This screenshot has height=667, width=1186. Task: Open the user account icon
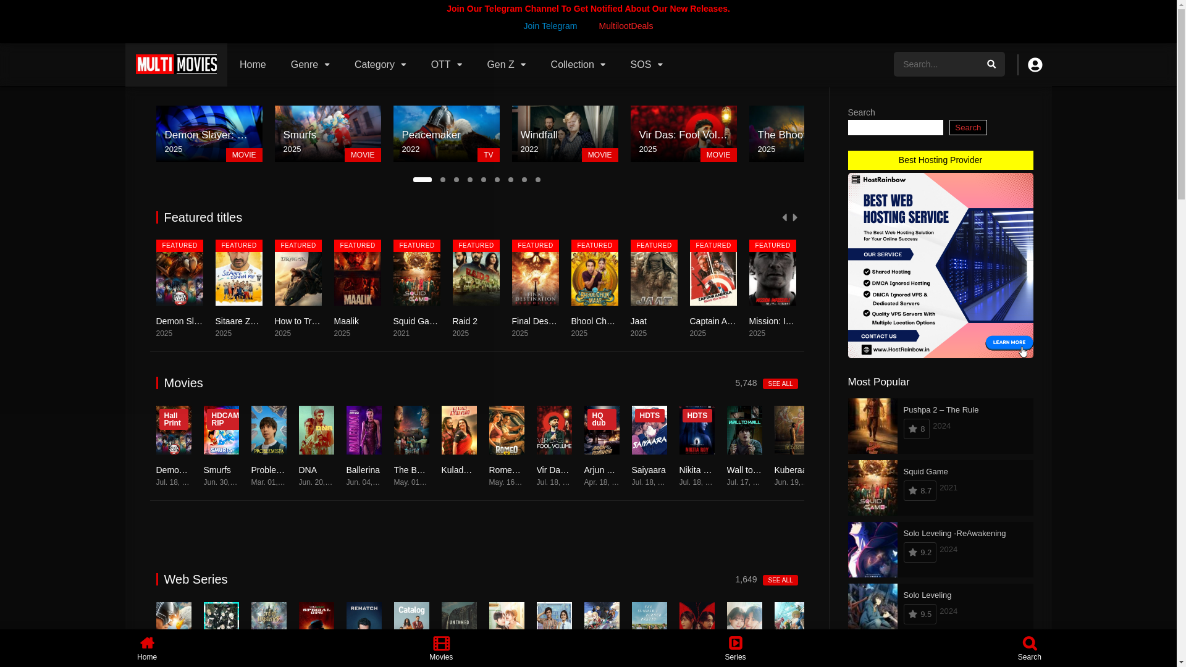pyautogui.click(x=1035, y=65)
